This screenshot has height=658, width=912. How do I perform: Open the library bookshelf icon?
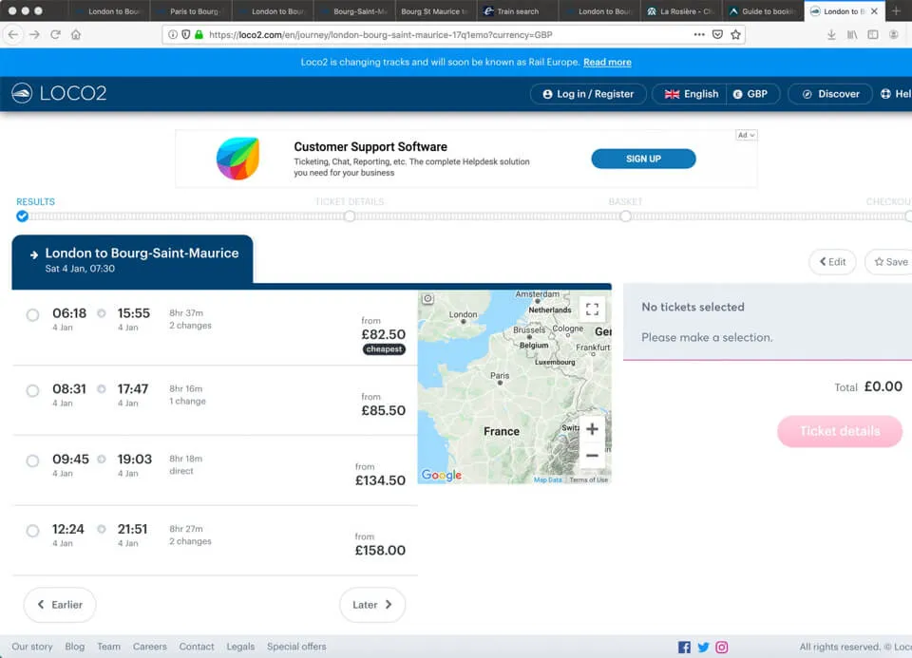point(852,35)
